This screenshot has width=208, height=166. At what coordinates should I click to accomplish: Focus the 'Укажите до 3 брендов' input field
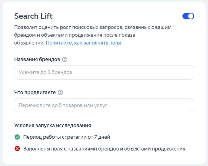(x=104, y=72)
